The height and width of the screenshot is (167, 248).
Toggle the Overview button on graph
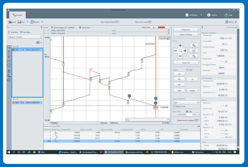point(164,38)
